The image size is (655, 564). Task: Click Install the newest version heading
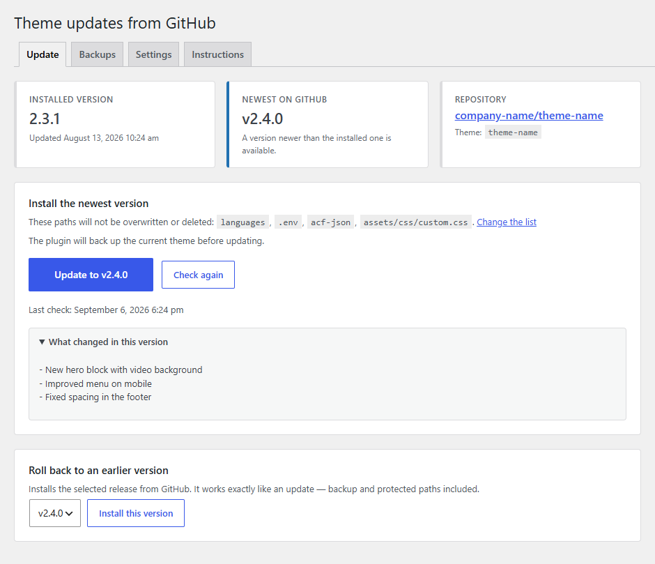(x=88, y=204)
